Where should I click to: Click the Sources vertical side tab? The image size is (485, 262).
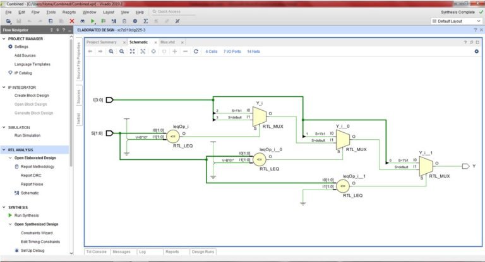pyautogui.click(x=78, y=96)
